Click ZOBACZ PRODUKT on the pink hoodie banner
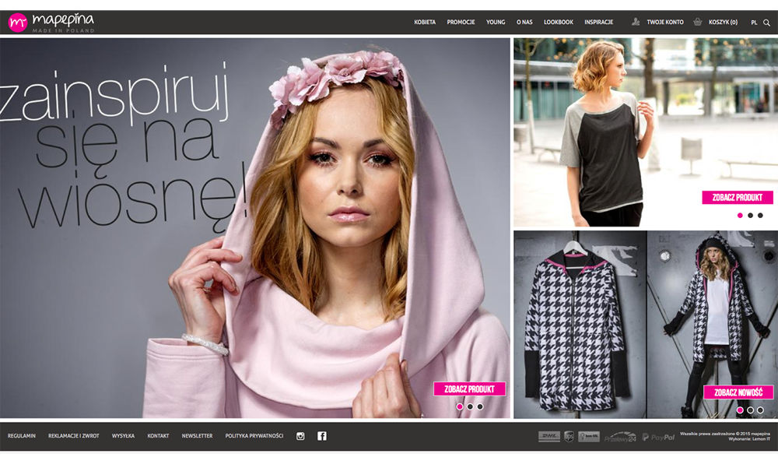 [469, 388]
